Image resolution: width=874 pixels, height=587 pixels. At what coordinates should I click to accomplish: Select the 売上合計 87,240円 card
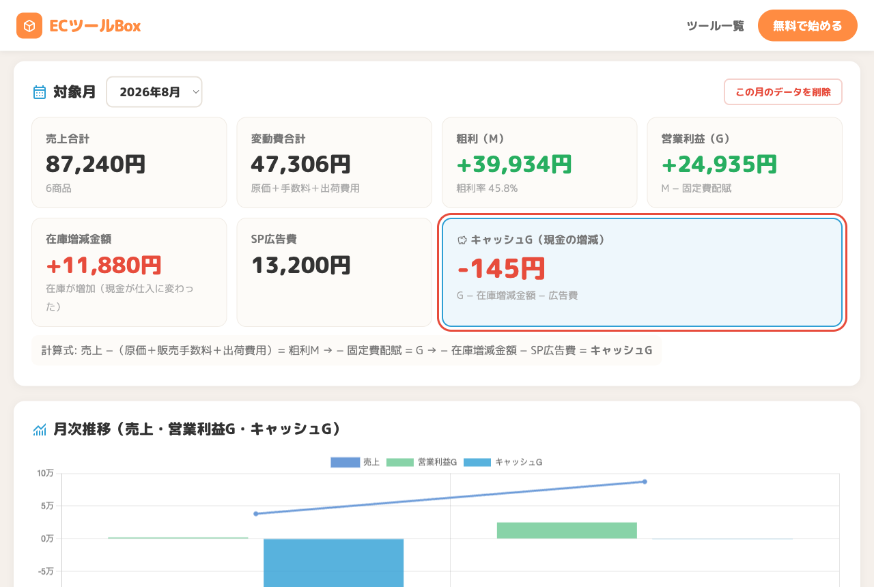[129, 162]
